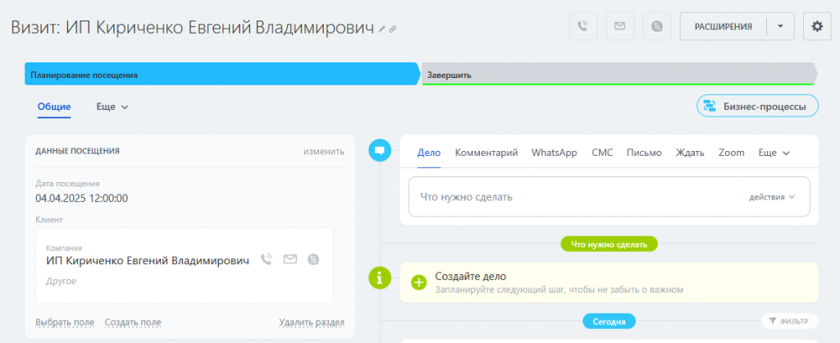
Task: Select the Завершить stage
Action: click(619, 75)
